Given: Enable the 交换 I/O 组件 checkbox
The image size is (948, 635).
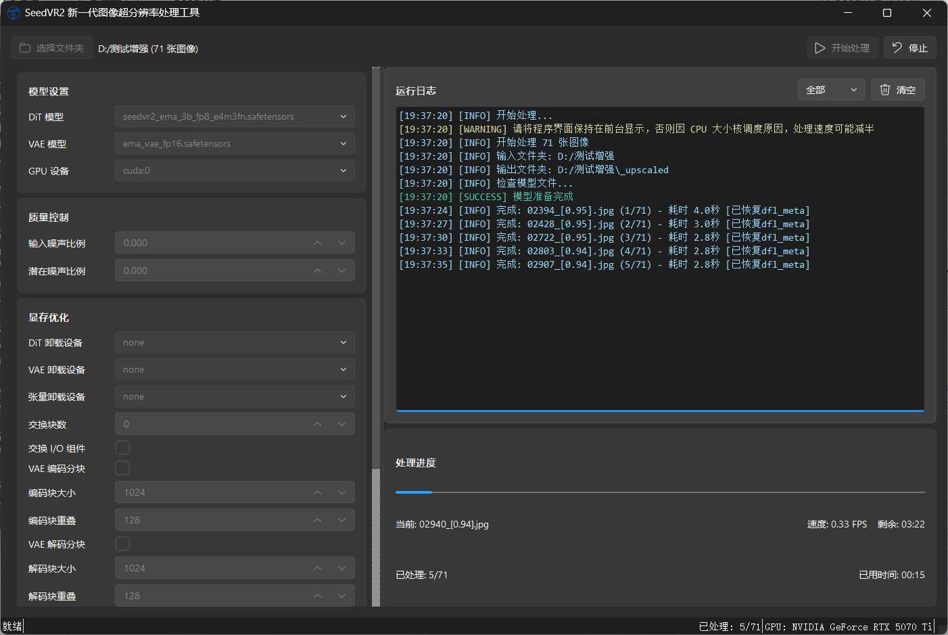Looking at the screenshot, I should 122,448.
